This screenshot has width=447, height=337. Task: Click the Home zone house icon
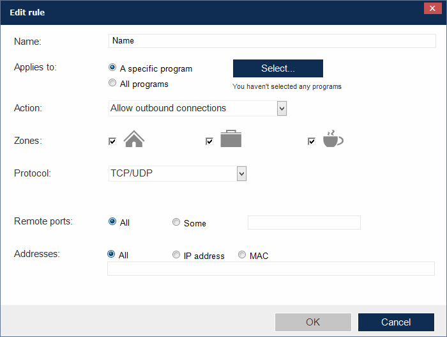[x=134, y=139]
